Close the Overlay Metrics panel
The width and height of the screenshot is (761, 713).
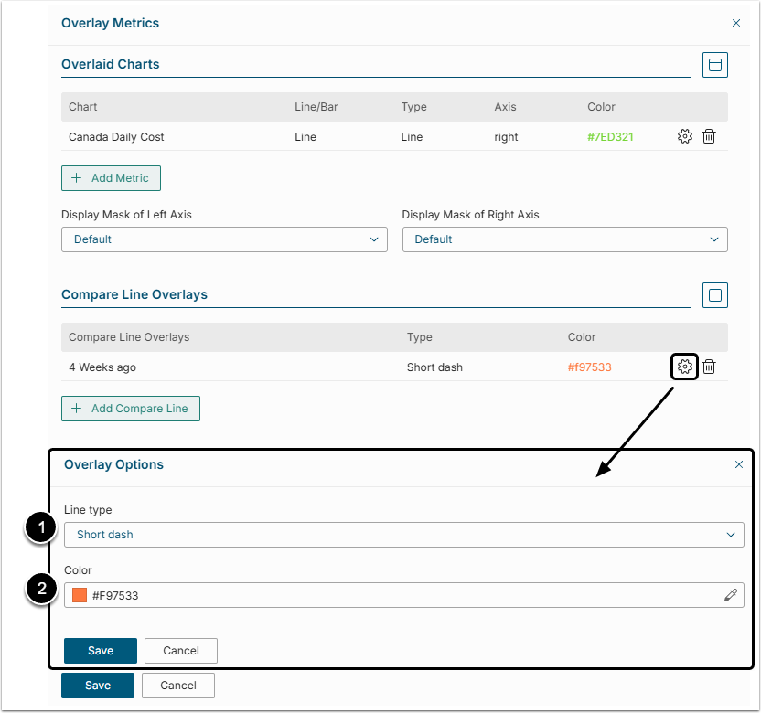(x=736, y=23)
